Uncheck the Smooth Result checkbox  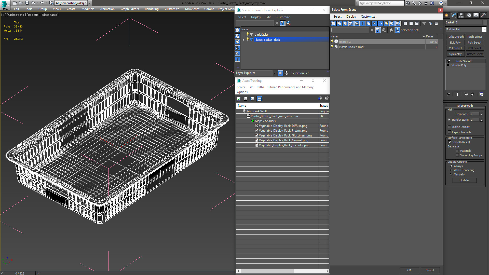tap(450, 142)
